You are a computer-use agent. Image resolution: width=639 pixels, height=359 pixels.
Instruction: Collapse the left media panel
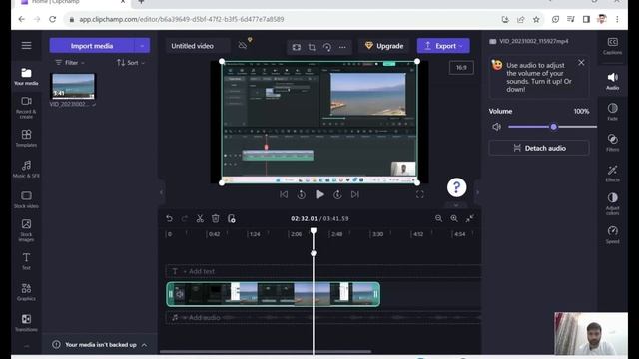pyautogui.click(x=161, y=192)
